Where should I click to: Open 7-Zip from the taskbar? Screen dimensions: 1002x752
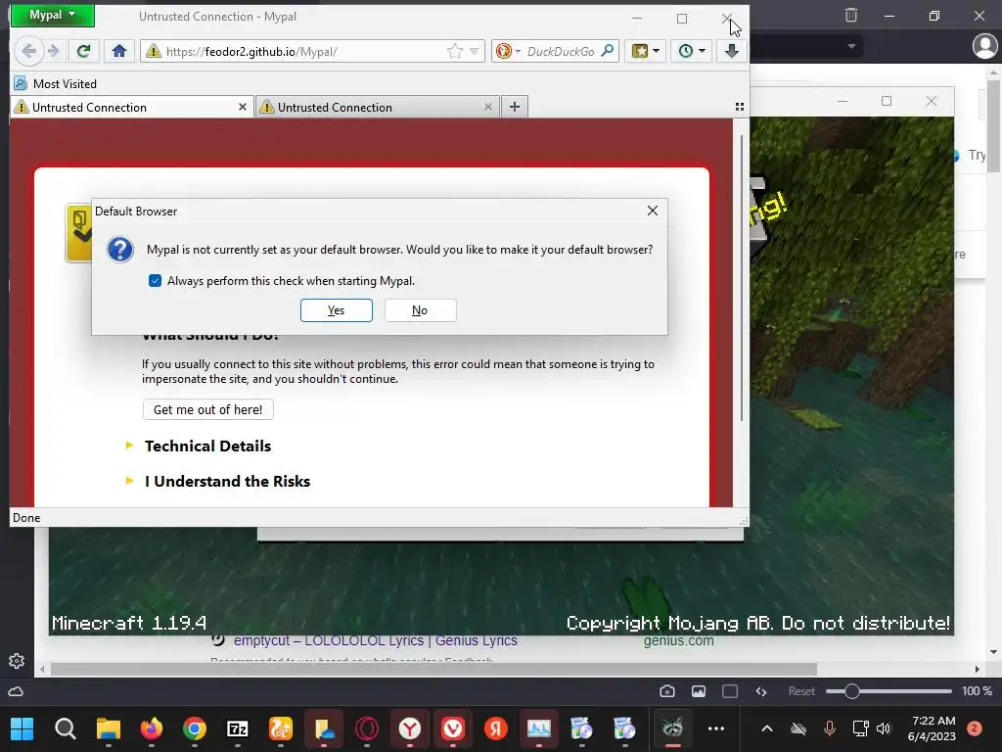[237, 728]
